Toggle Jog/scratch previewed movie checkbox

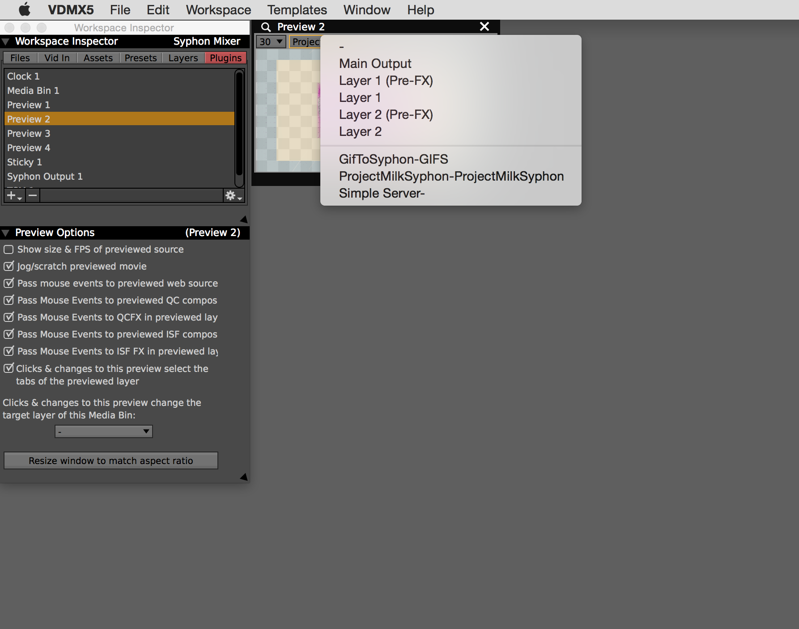8,266
